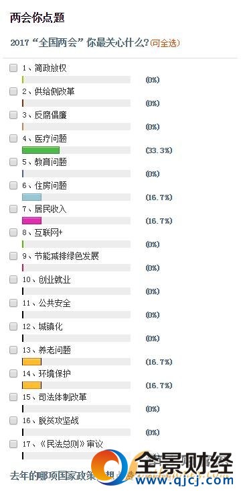Viewport: 241px width, 491px height.
Task: Select the 公共安全 checkbox
Action: coord(13,303)
